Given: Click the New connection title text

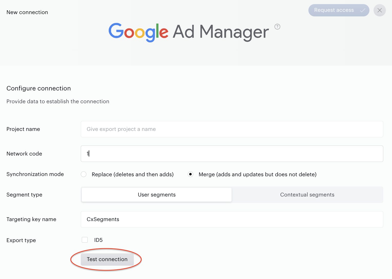Looking at the screenshot, I should [27, 12].
